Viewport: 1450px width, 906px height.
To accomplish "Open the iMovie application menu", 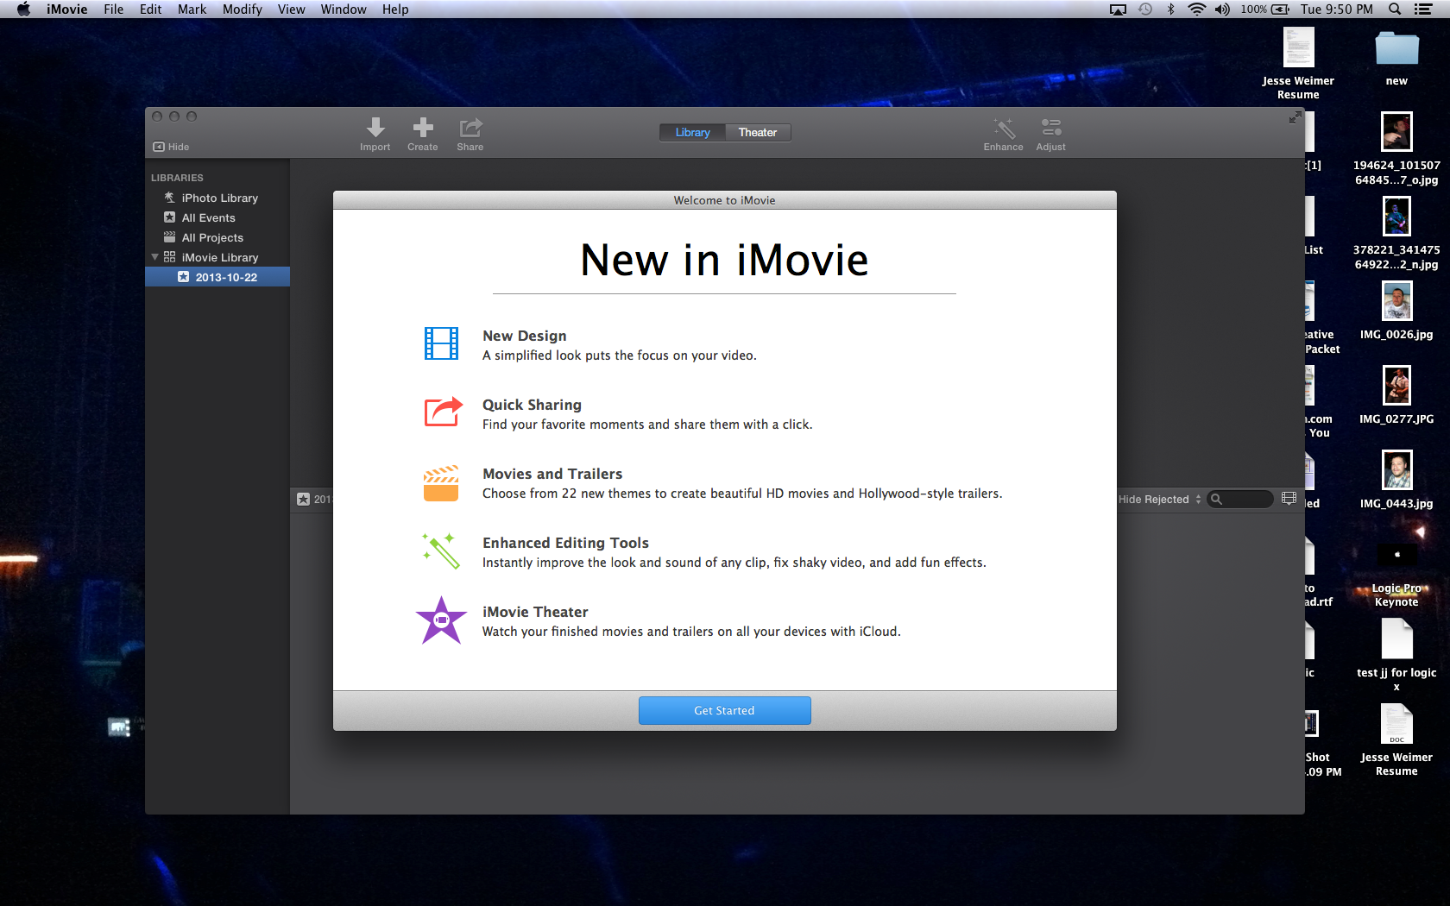I will pos(66,9).
